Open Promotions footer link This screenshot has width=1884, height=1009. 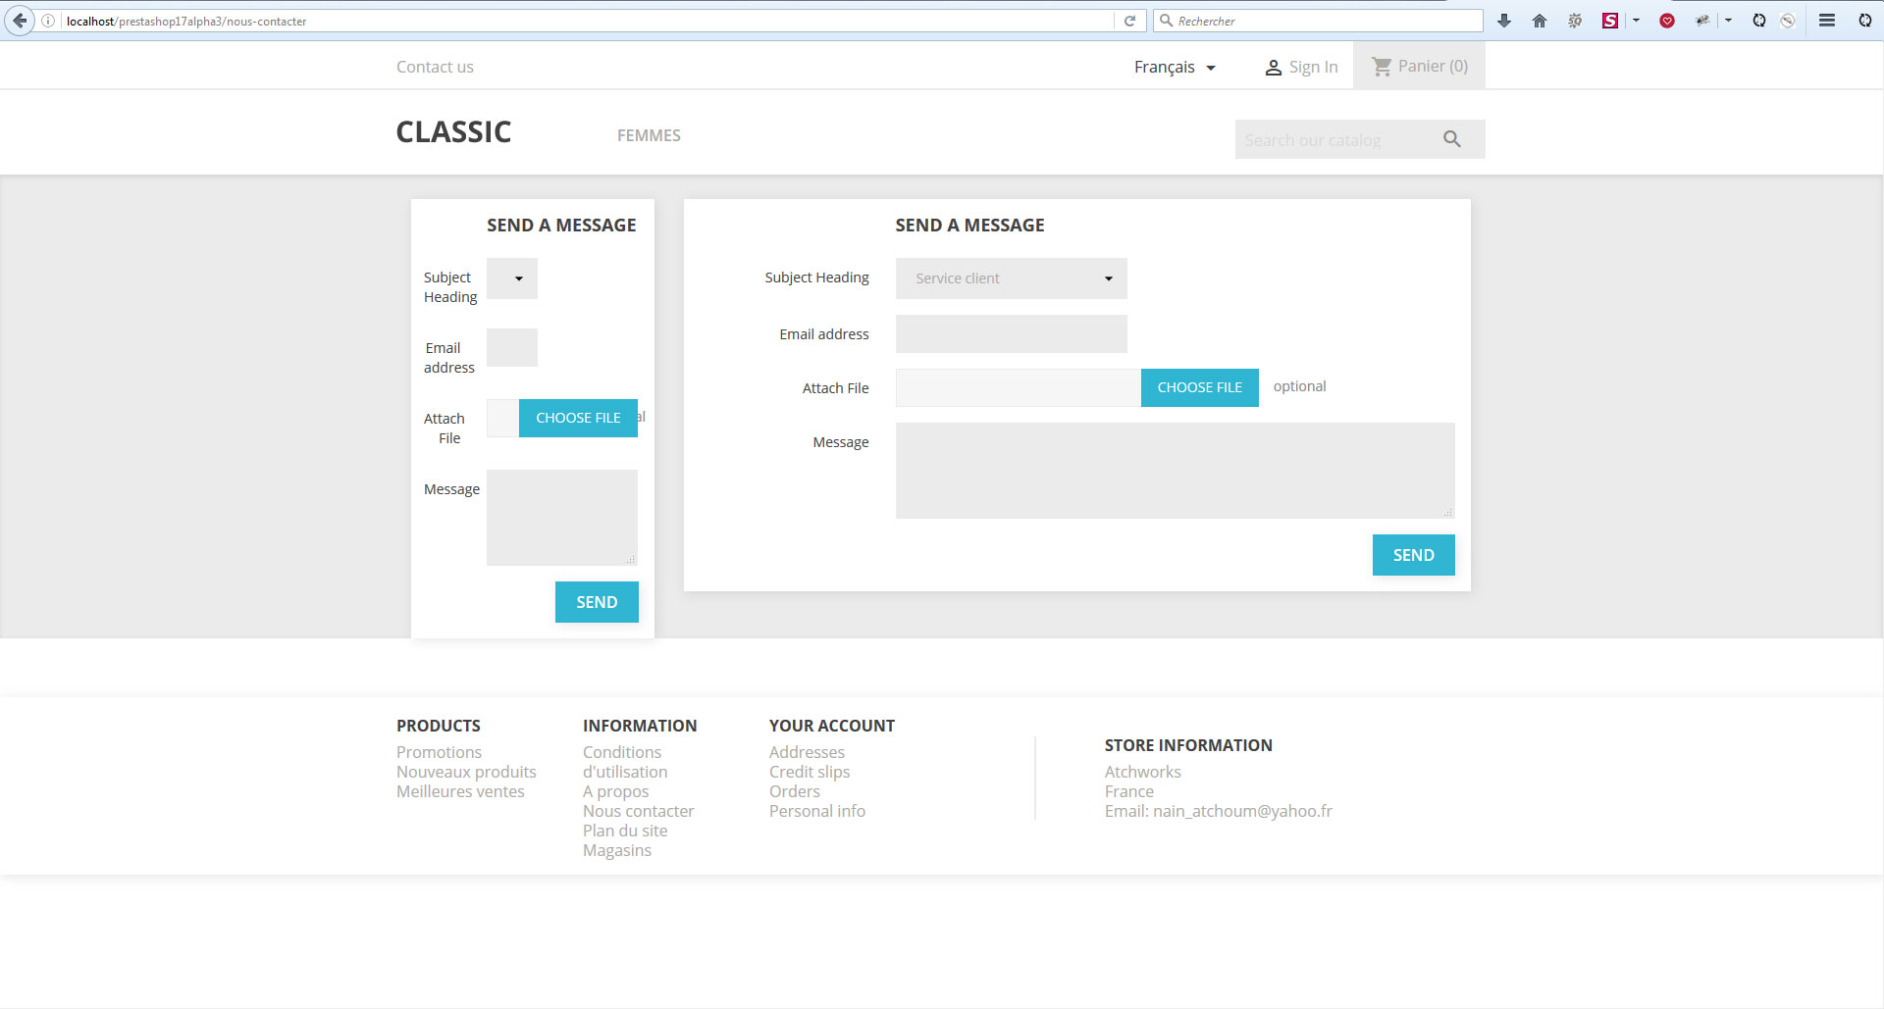pos(439,752)
